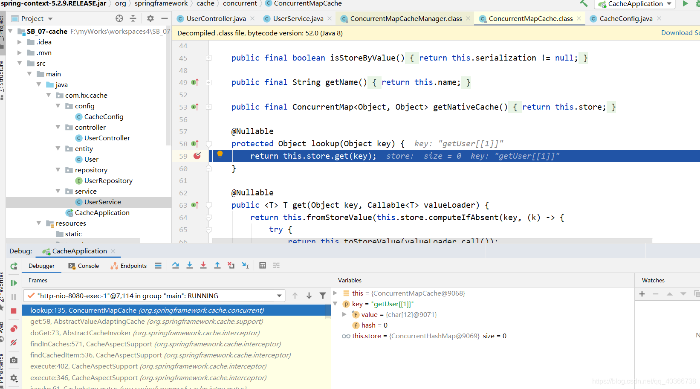Select CacheConfig class in tree
Image resolution: width=700 pixels, height=389 pixels.
(x=104, y=116)
